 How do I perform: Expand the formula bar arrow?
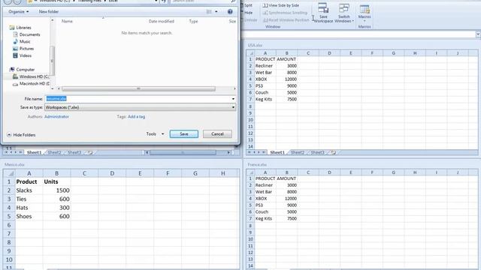[x=478, y=34]
